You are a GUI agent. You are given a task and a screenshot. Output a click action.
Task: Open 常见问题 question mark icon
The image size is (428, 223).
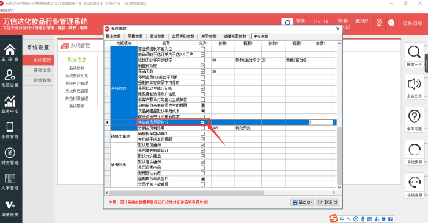pyautogui.click(x=415, y=116)
